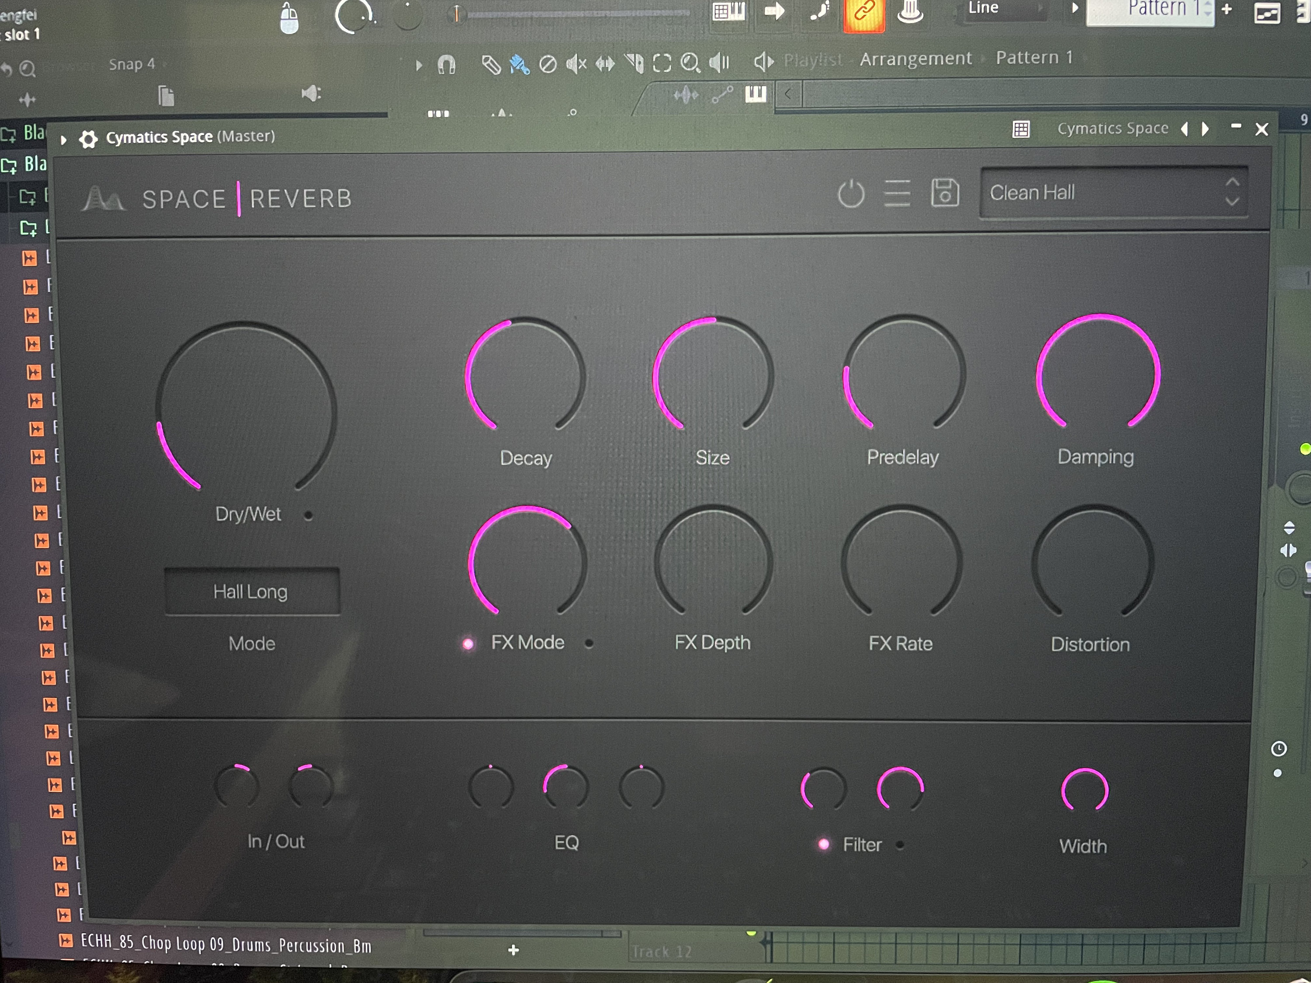Select the Slice tool
Image resolution: width=1311 pixels, height=983 pixels.
pos(635,61)
